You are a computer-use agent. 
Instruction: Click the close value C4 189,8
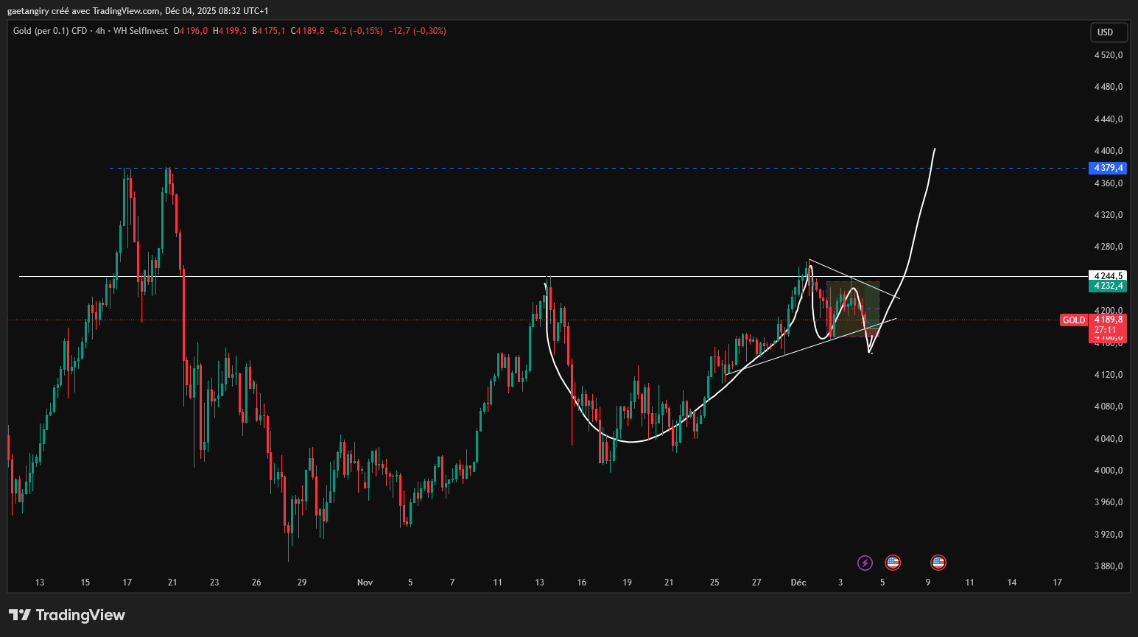point(308,31)
